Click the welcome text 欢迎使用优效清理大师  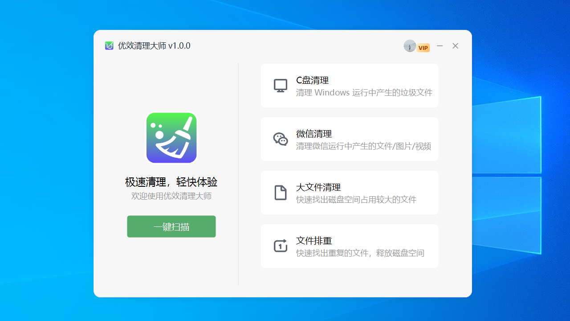point(171,196)
